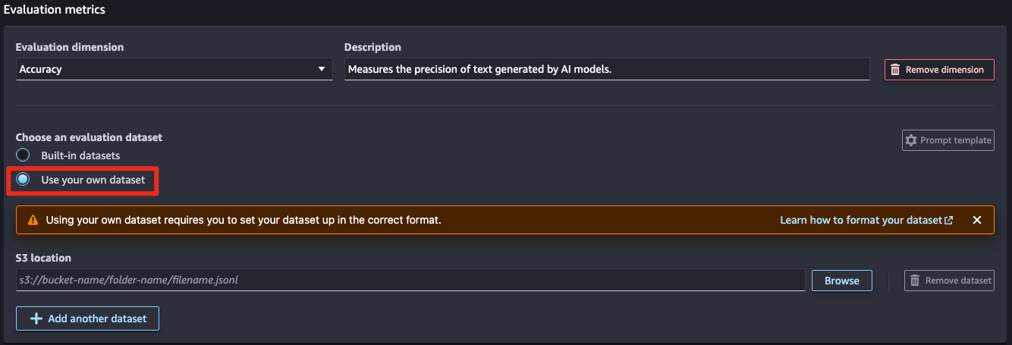Click the Remove dataset button
1012x345 pixels.
(x=949, y=281)
